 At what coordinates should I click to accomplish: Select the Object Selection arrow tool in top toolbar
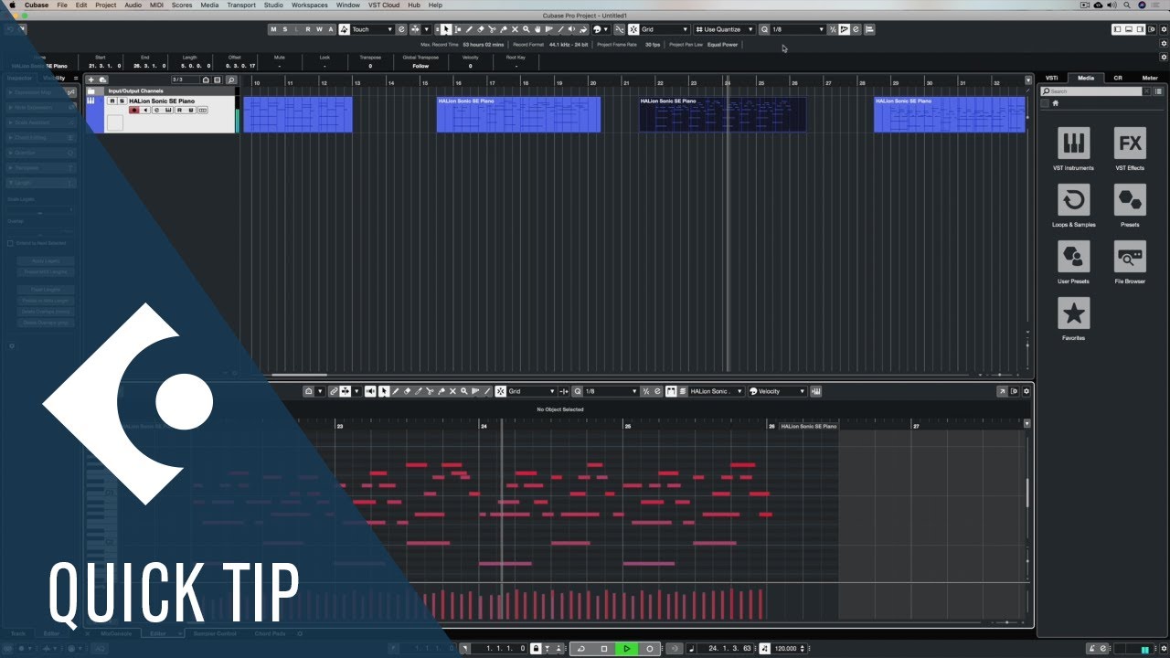tap(446, 29)
